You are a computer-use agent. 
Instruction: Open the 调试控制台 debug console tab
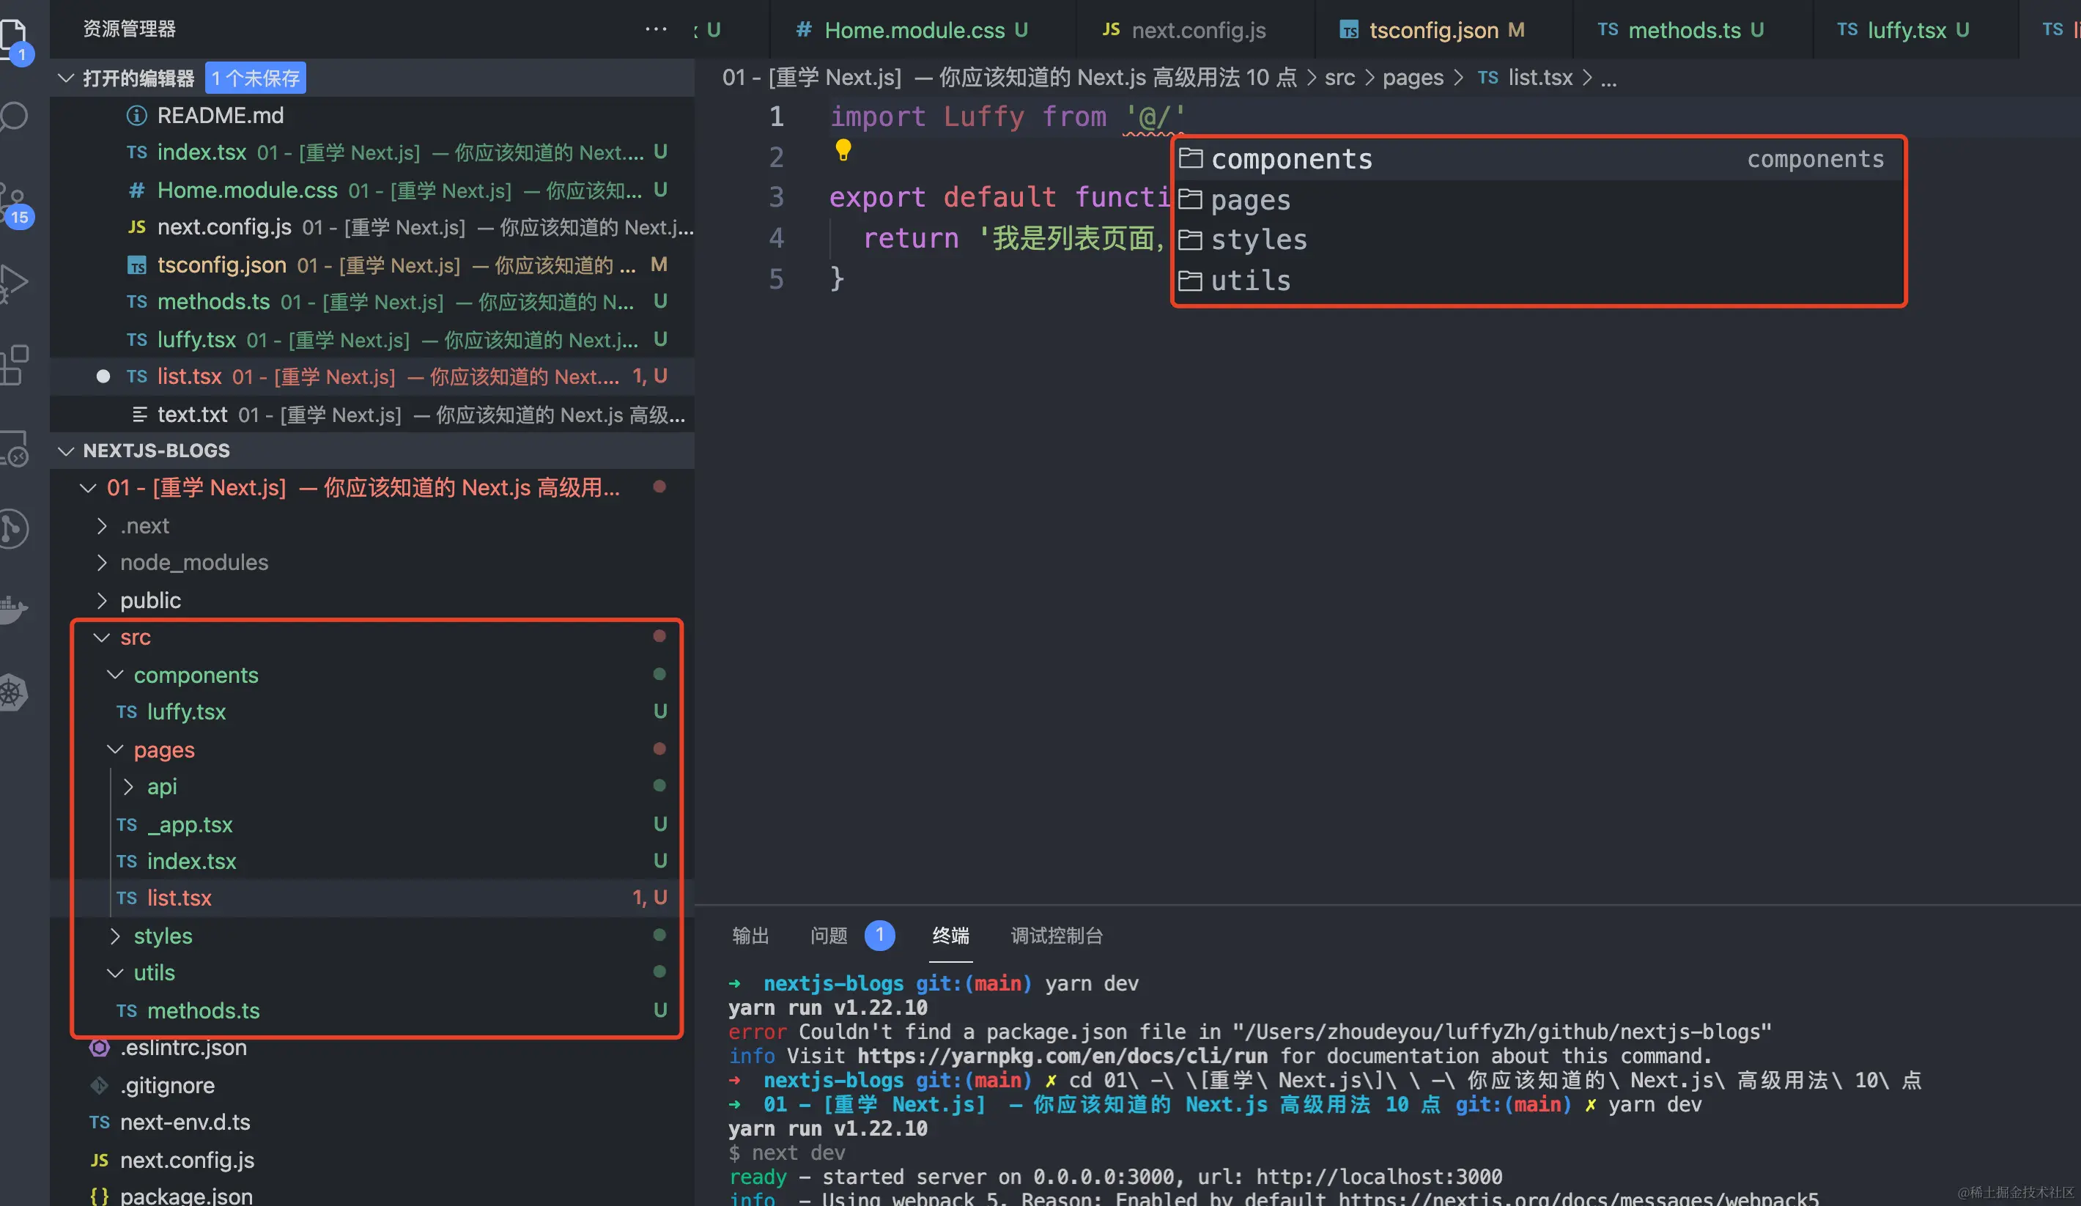1056,935
